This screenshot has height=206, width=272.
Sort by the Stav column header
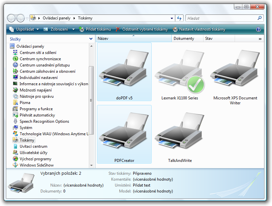(219, 39)
